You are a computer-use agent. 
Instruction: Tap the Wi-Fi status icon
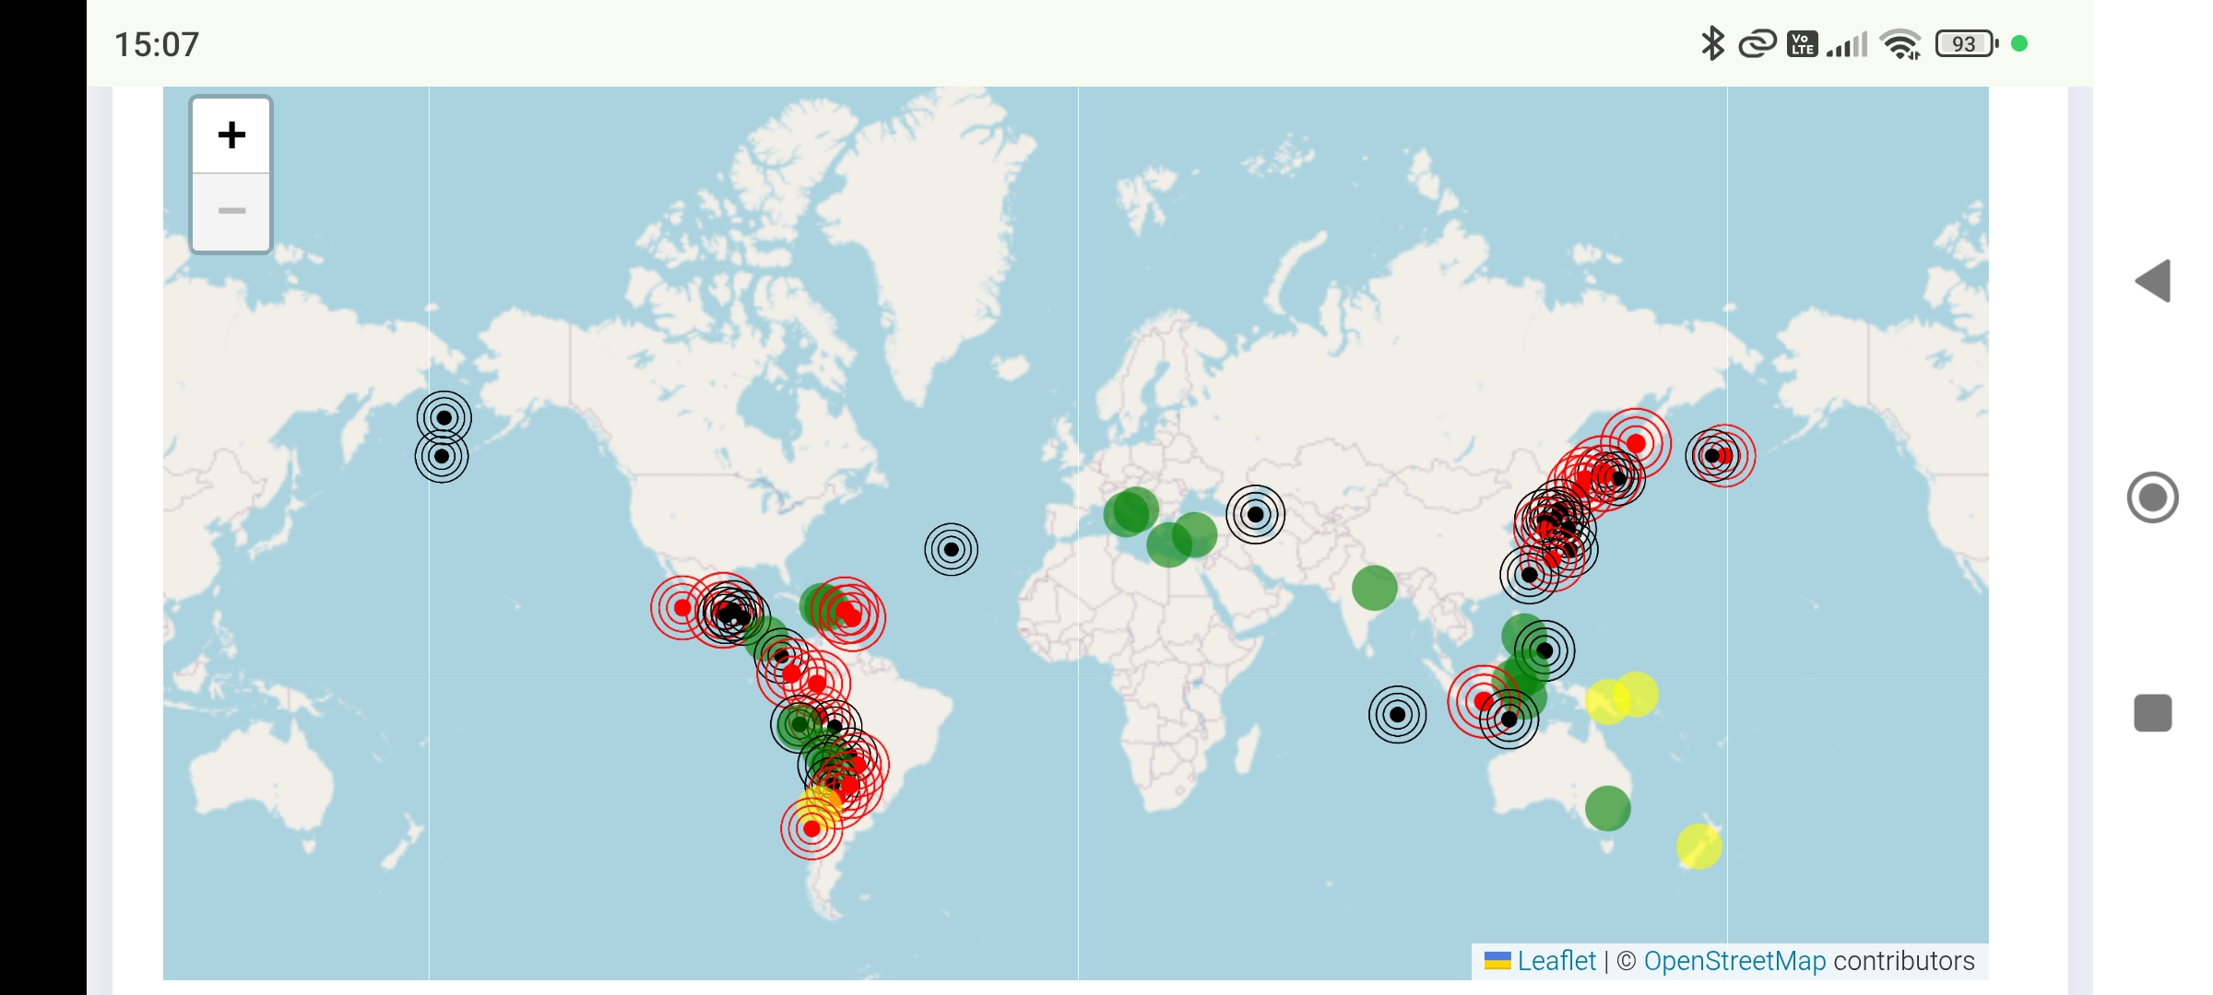pos(1900,43)
